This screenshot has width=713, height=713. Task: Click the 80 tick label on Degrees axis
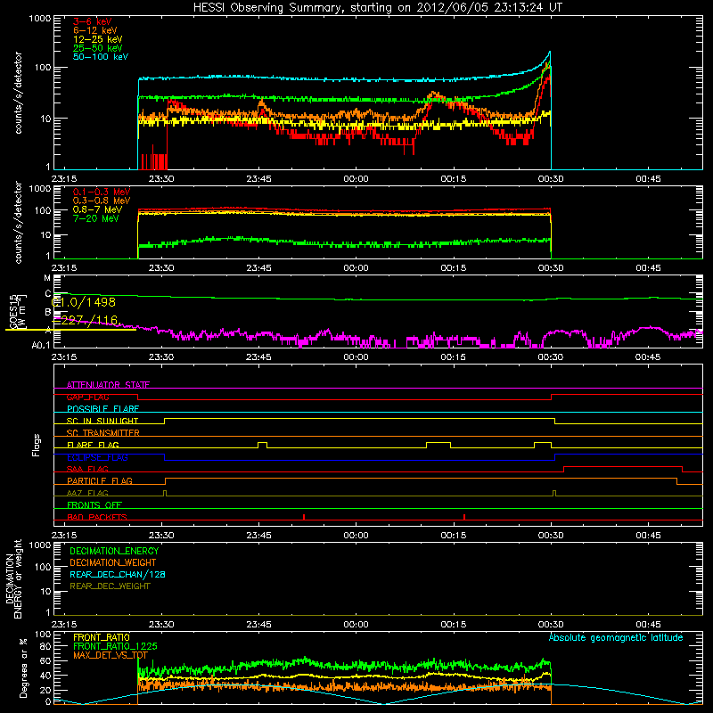coord(45,647)
